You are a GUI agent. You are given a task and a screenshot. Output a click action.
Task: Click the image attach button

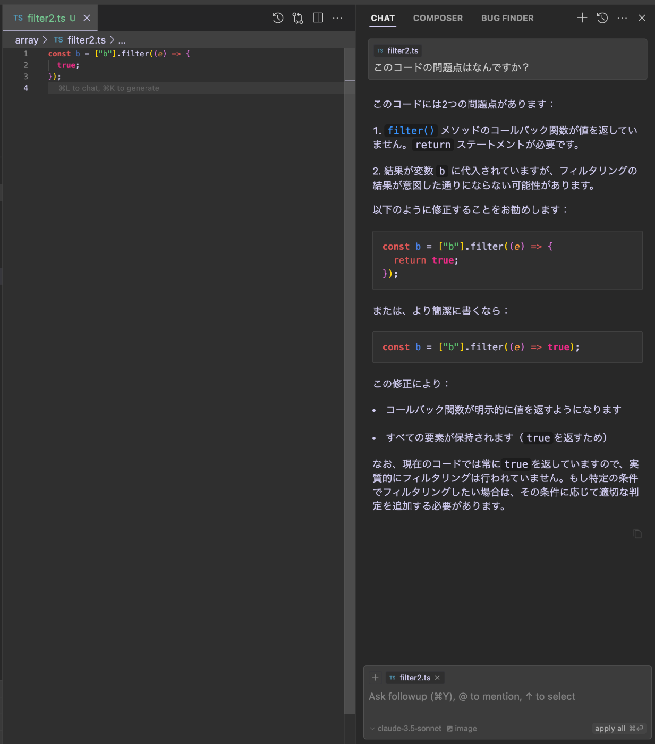[x=462, y=729]
